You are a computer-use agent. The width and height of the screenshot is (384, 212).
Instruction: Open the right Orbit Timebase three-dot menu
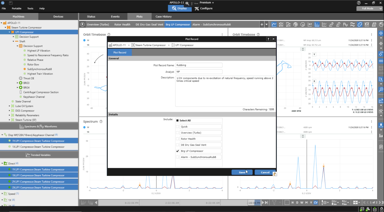pyautogui.click(x=371, y=35)
